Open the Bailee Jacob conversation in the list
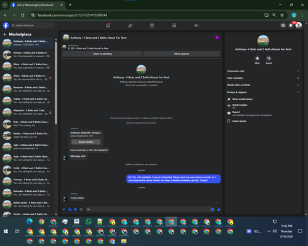 (x=27, y=204)
